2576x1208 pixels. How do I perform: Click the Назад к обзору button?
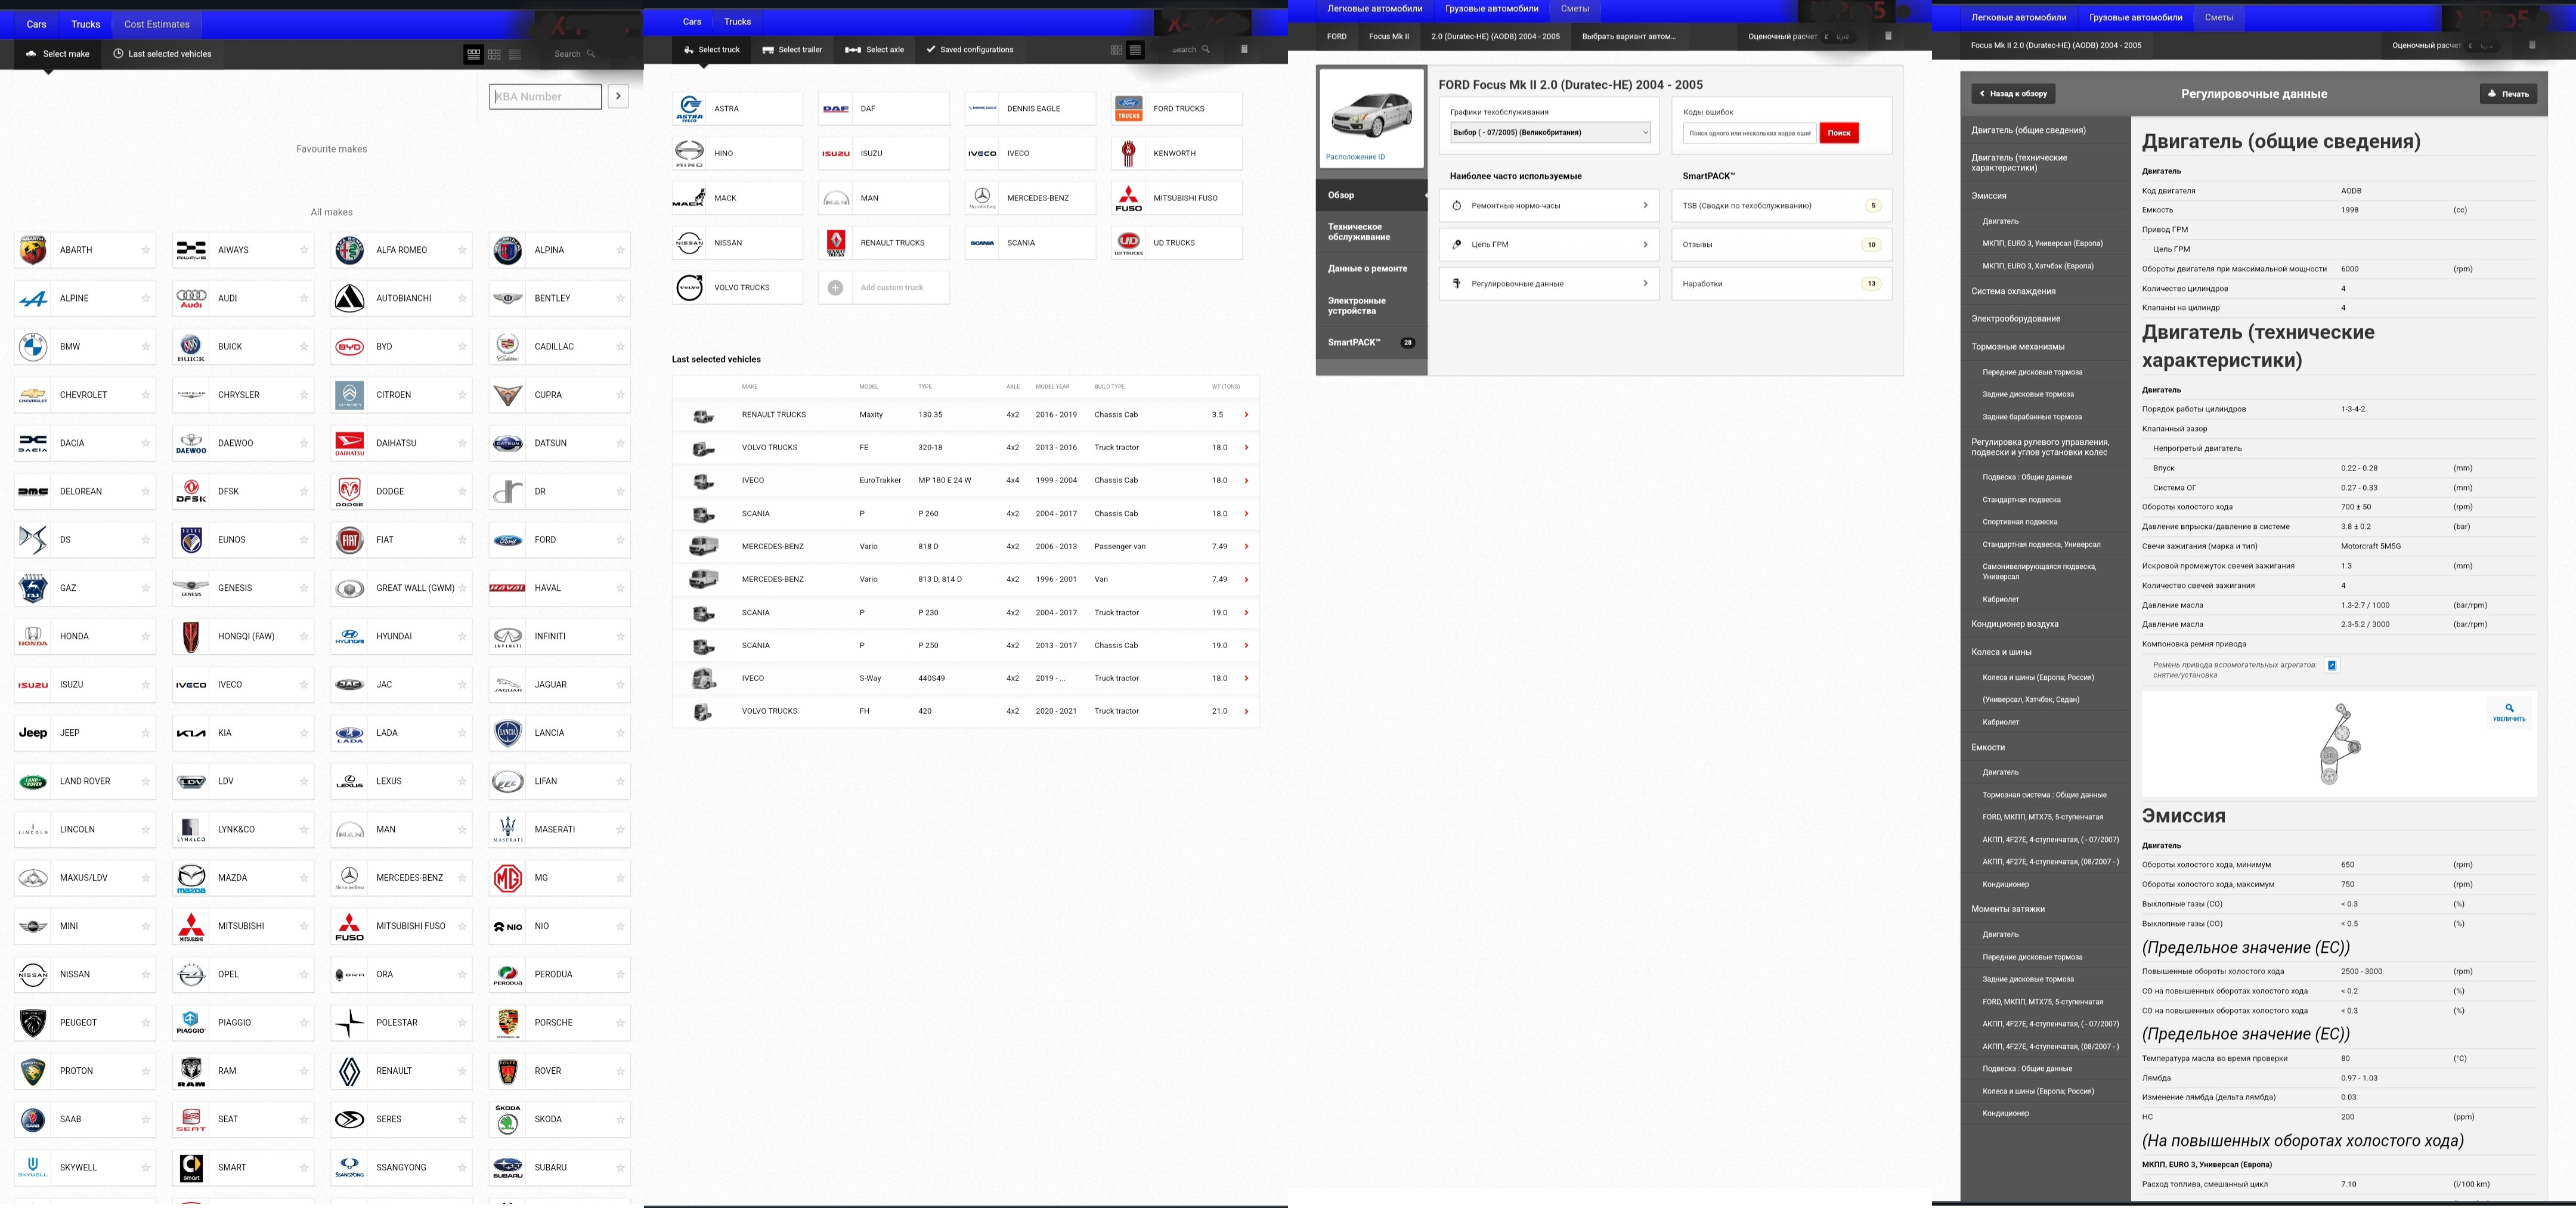tap(2013, 94)
